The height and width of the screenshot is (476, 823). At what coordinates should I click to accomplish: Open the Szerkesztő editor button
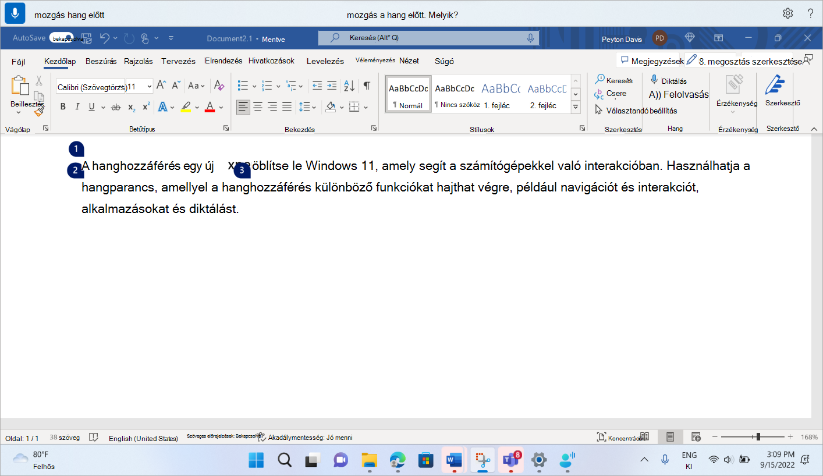click(x=782, y=92)
